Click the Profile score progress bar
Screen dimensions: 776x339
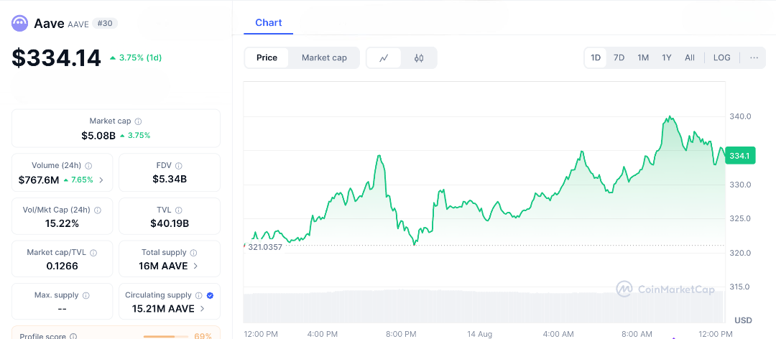pos(165,337)
